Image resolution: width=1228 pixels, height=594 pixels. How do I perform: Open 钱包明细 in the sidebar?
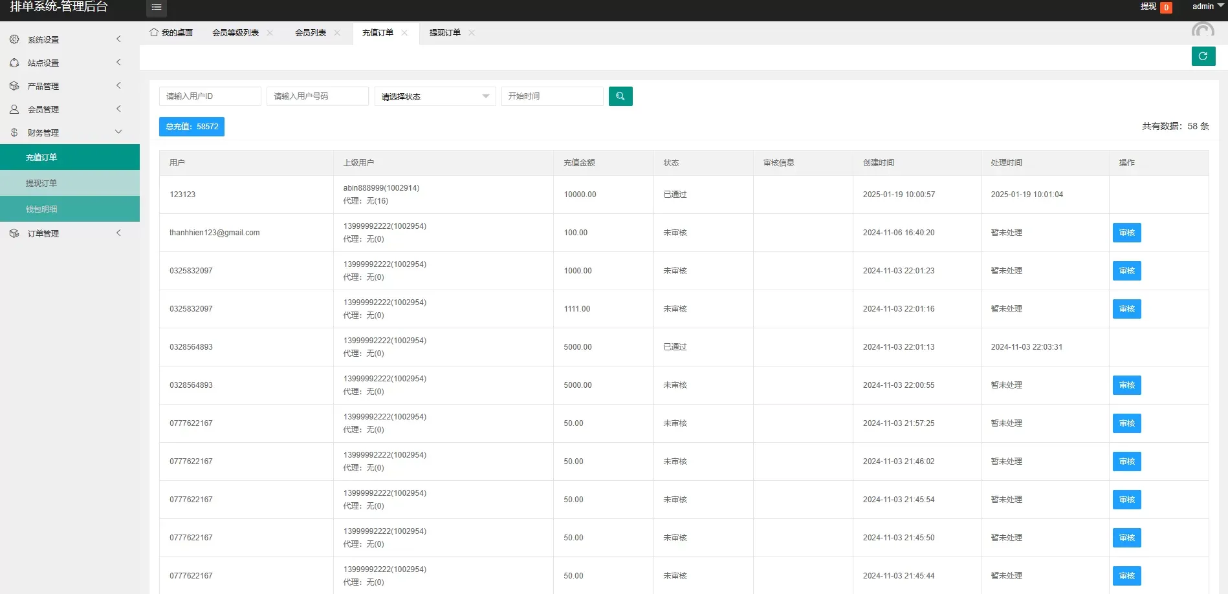click(x=41, y=208)
